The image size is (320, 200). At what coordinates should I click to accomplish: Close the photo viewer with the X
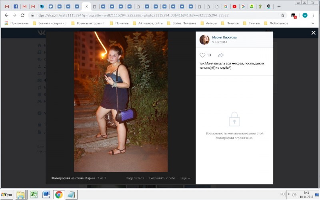(314, 33)
